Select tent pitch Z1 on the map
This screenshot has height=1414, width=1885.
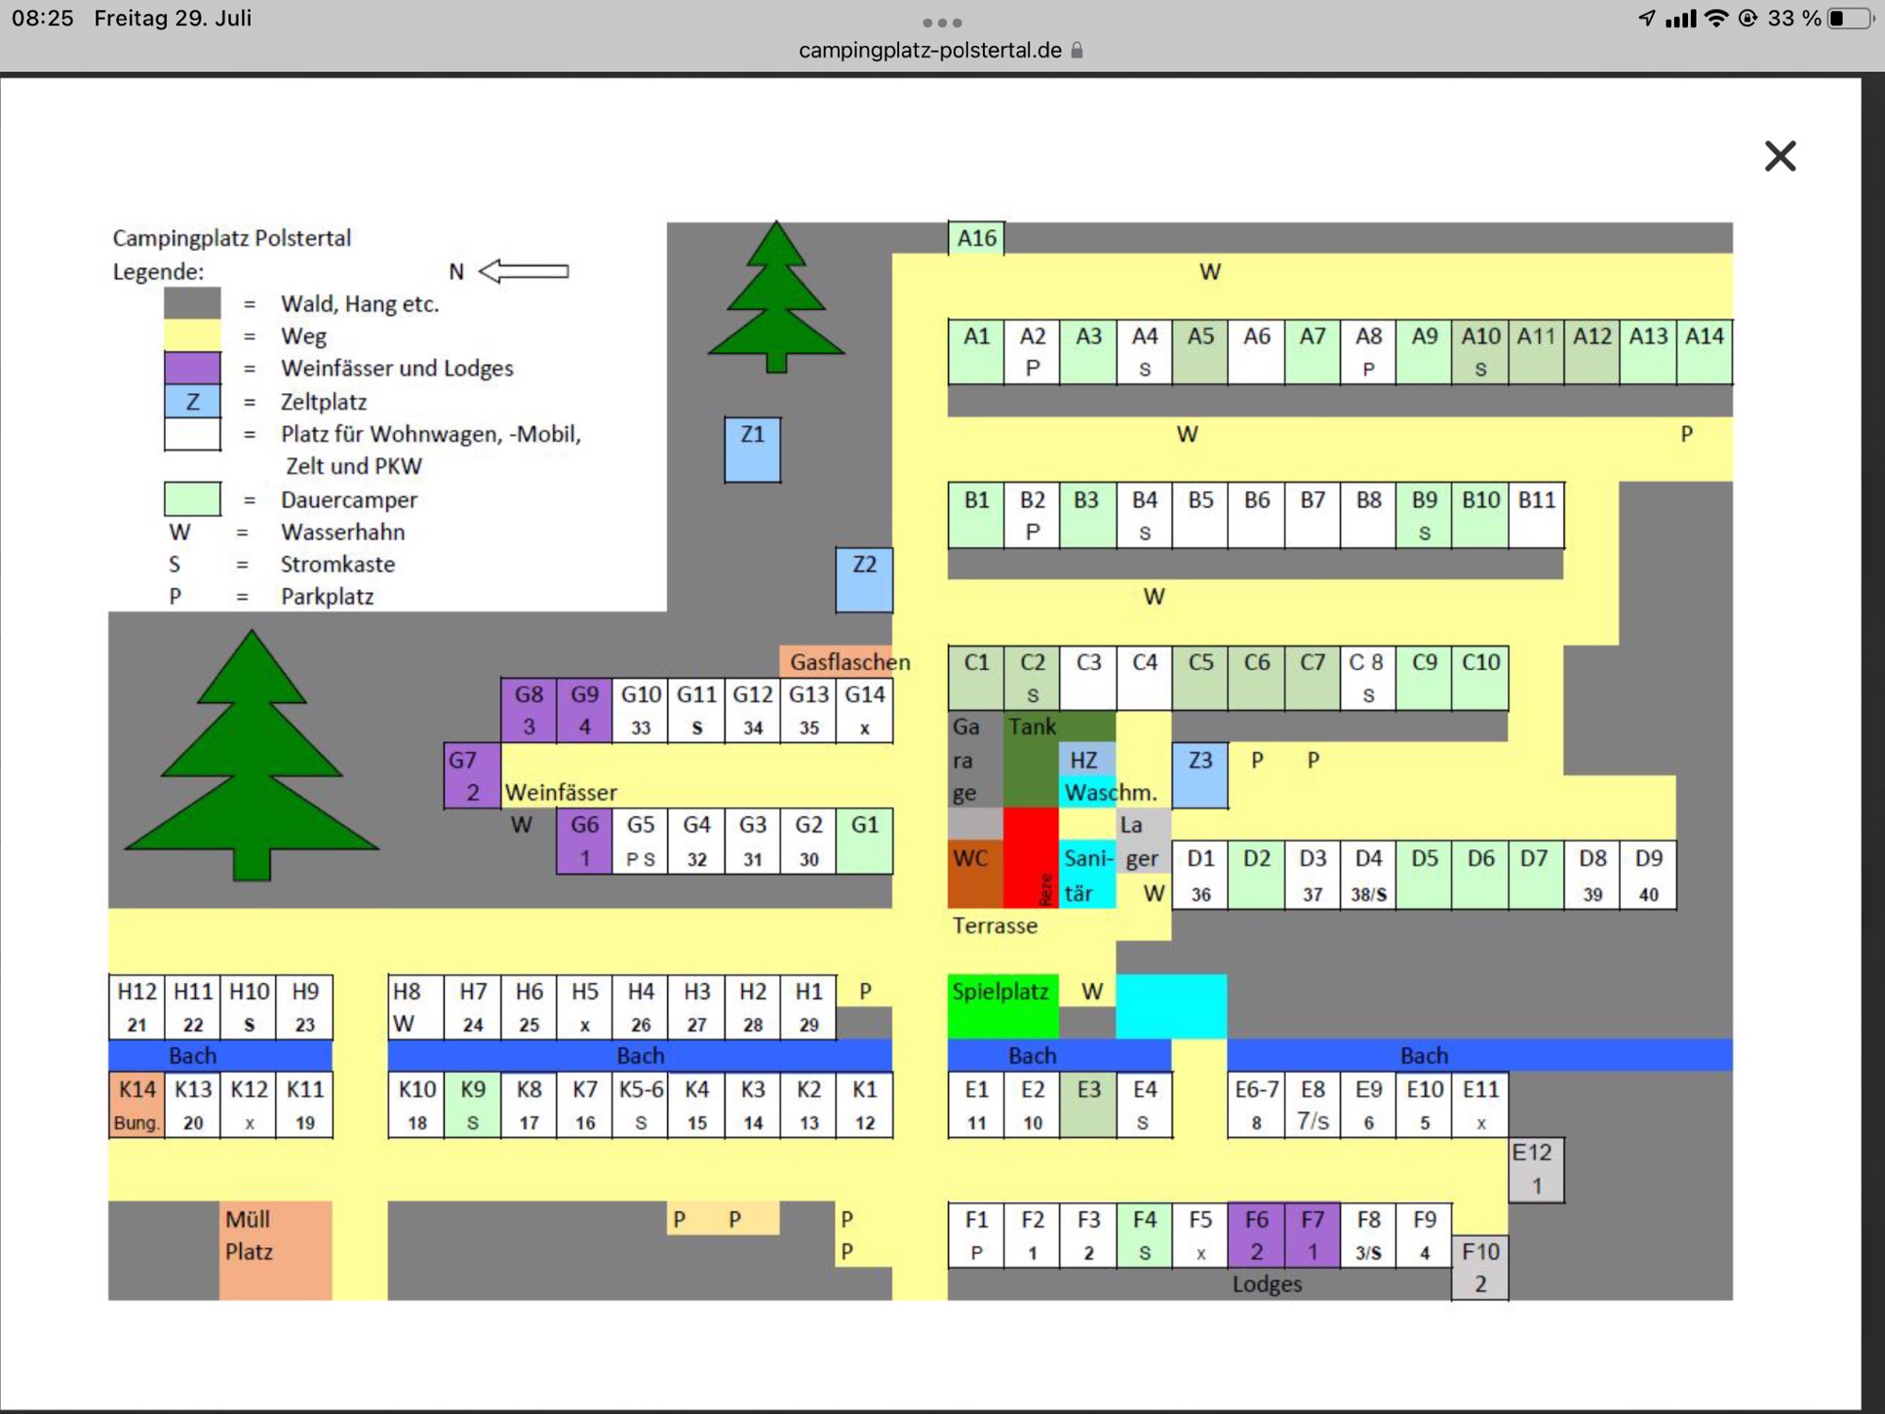(x=752, y=450)
